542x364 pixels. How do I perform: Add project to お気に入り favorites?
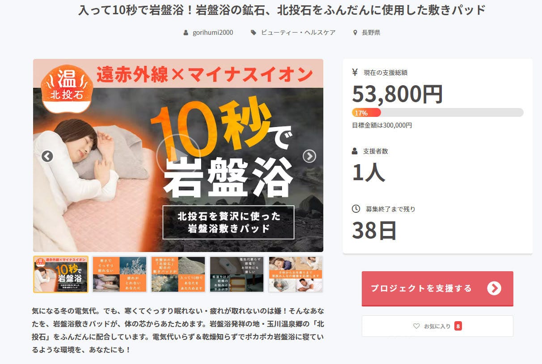(437, 326)
